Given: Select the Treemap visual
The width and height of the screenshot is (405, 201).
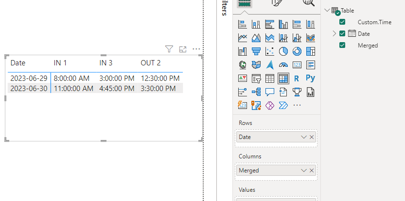Looking at the screenshot, I should [311, 51].
